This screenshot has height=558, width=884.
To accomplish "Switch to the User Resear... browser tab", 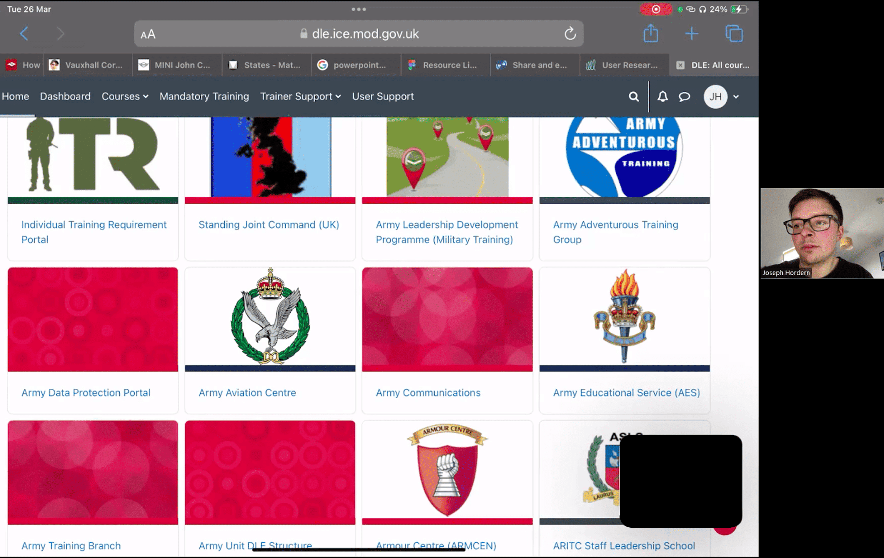I will tap(624, 65).
